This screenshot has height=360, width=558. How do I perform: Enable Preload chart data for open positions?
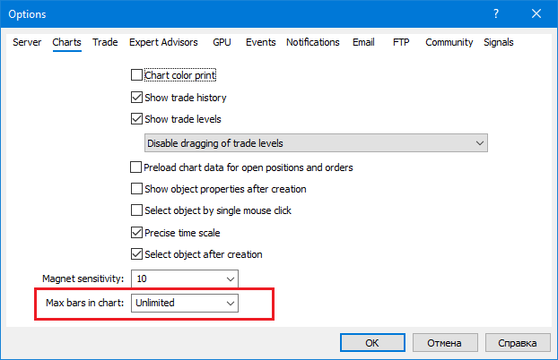[137, 167]
